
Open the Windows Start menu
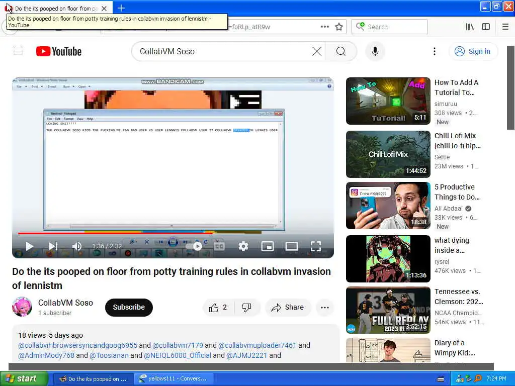click(x=24, y=378)
